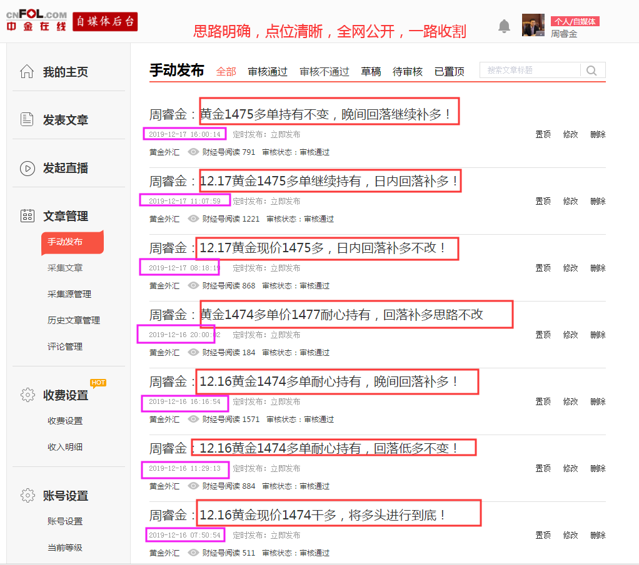Select the 全部 filter tab
This screenshot has width=639, height=565.
[226, 72]
